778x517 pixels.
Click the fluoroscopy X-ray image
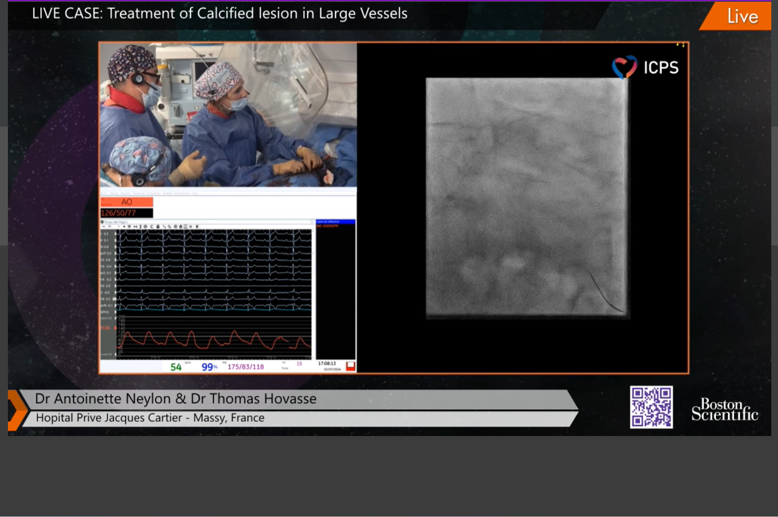527,198
